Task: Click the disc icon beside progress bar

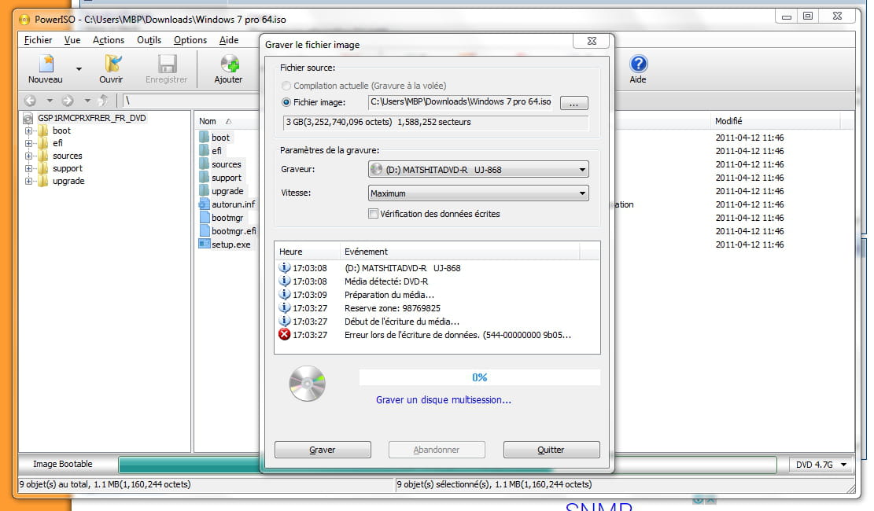Action: (307, 384)
